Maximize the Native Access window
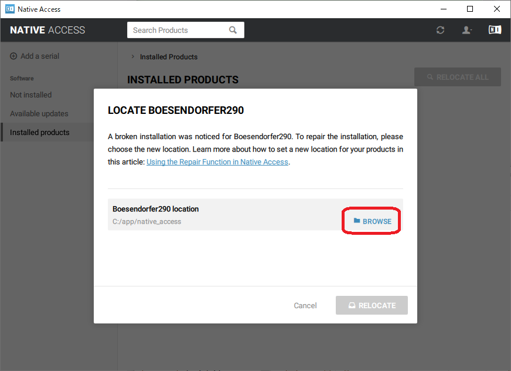The height and width of the screenshot is (371, 511). 470,9
